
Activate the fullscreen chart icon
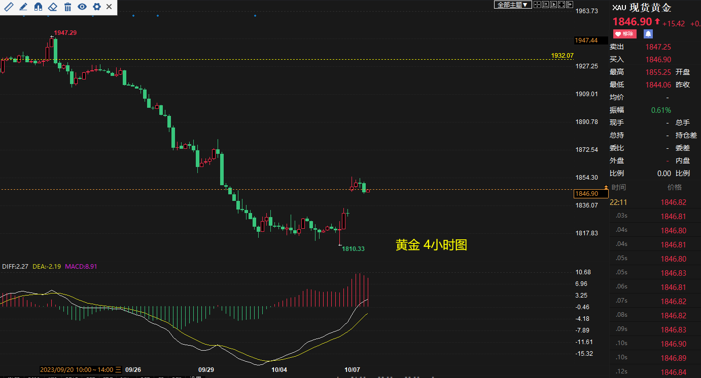(562, 5)
